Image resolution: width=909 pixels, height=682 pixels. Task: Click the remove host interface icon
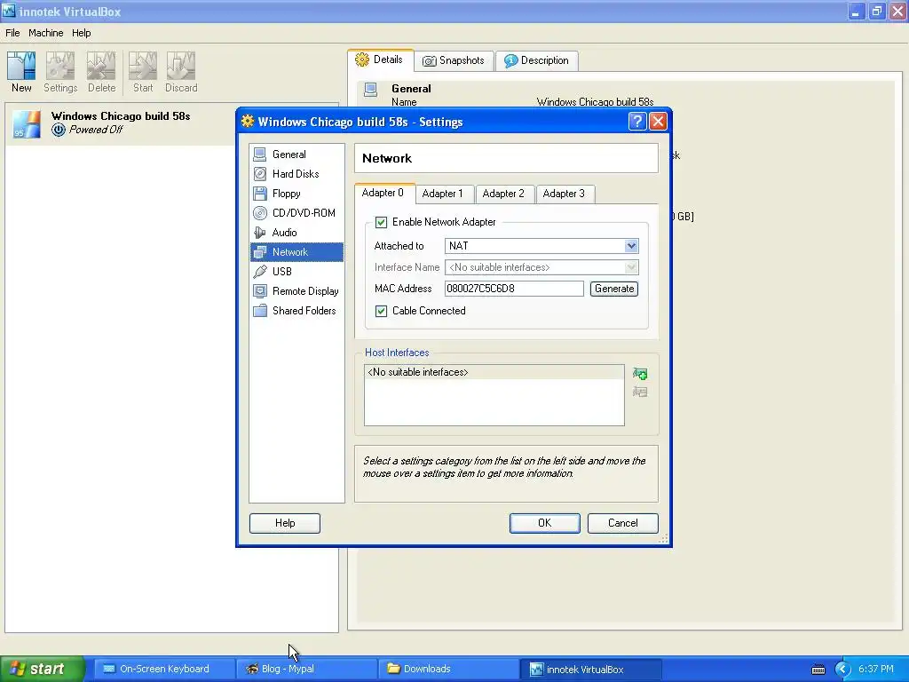click(x=640, y=392)
